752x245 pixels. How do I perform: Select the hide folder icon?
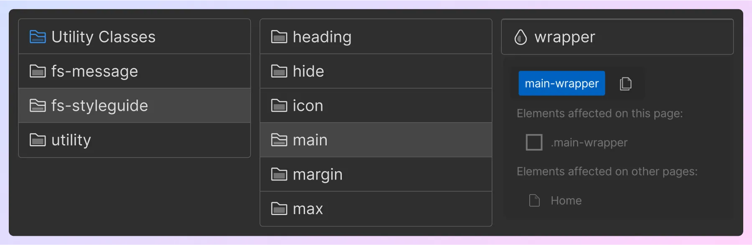pos(279,71)
